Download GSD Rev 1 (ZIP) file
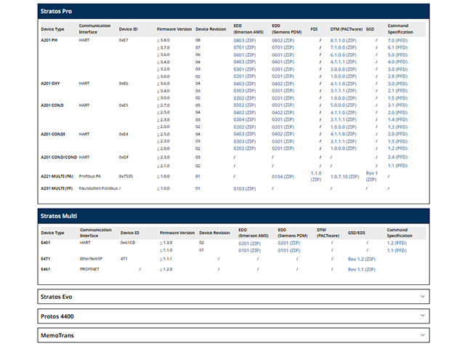 [371, 176]
